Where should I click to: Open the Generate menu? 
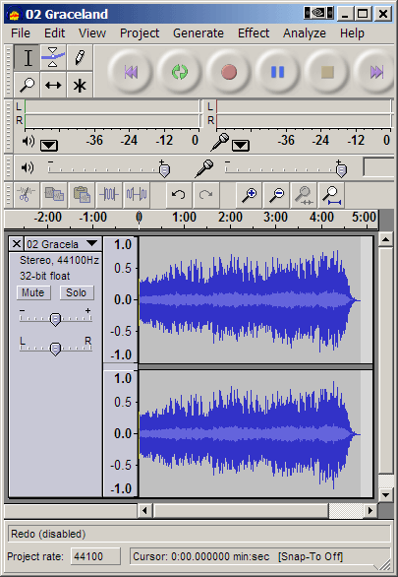pos(199,33)
